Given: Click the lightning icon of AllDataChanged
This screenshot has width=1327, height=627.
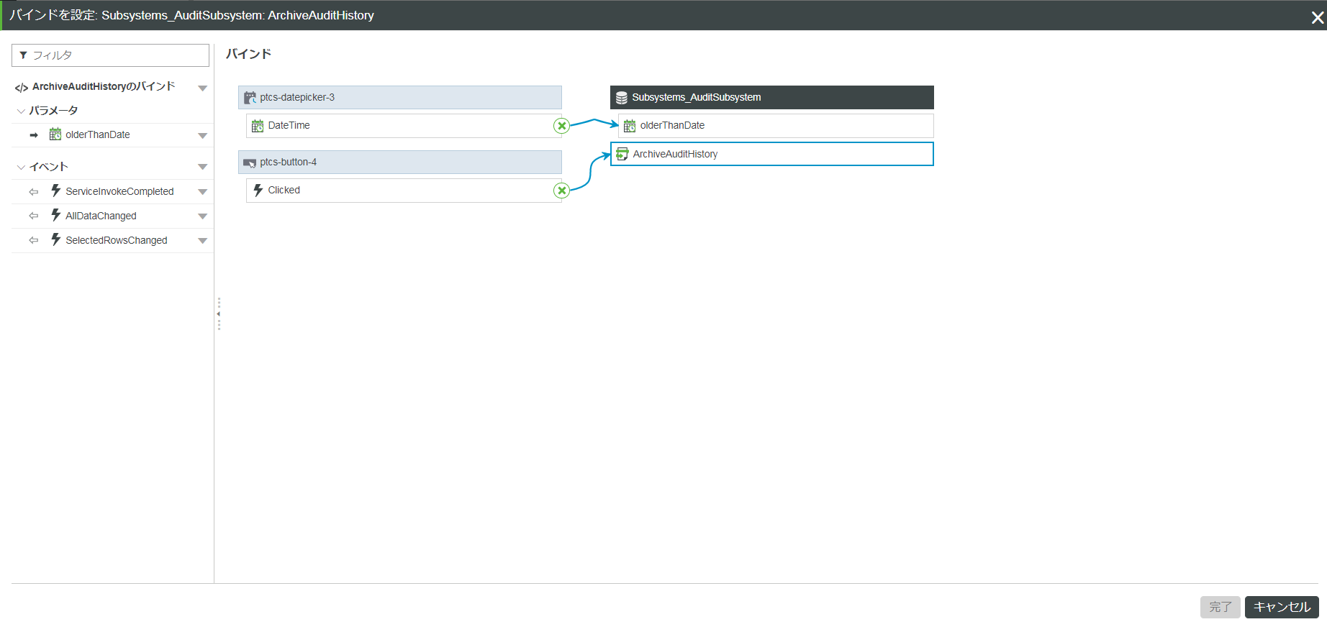Looking at the screenshot, I should 55,215.
